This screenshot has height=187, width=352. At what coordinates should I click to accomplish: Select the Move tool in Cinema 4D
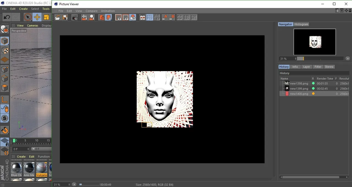37,17
